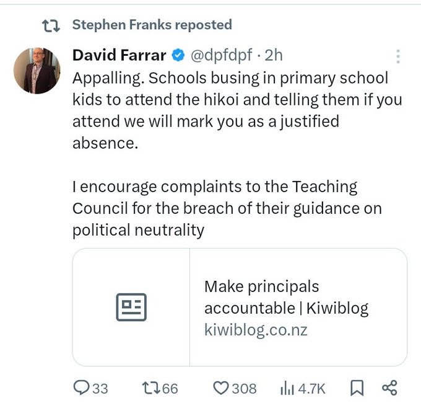Open Stephen Franks reposted link
421x403 pixels.
[152, 25]
